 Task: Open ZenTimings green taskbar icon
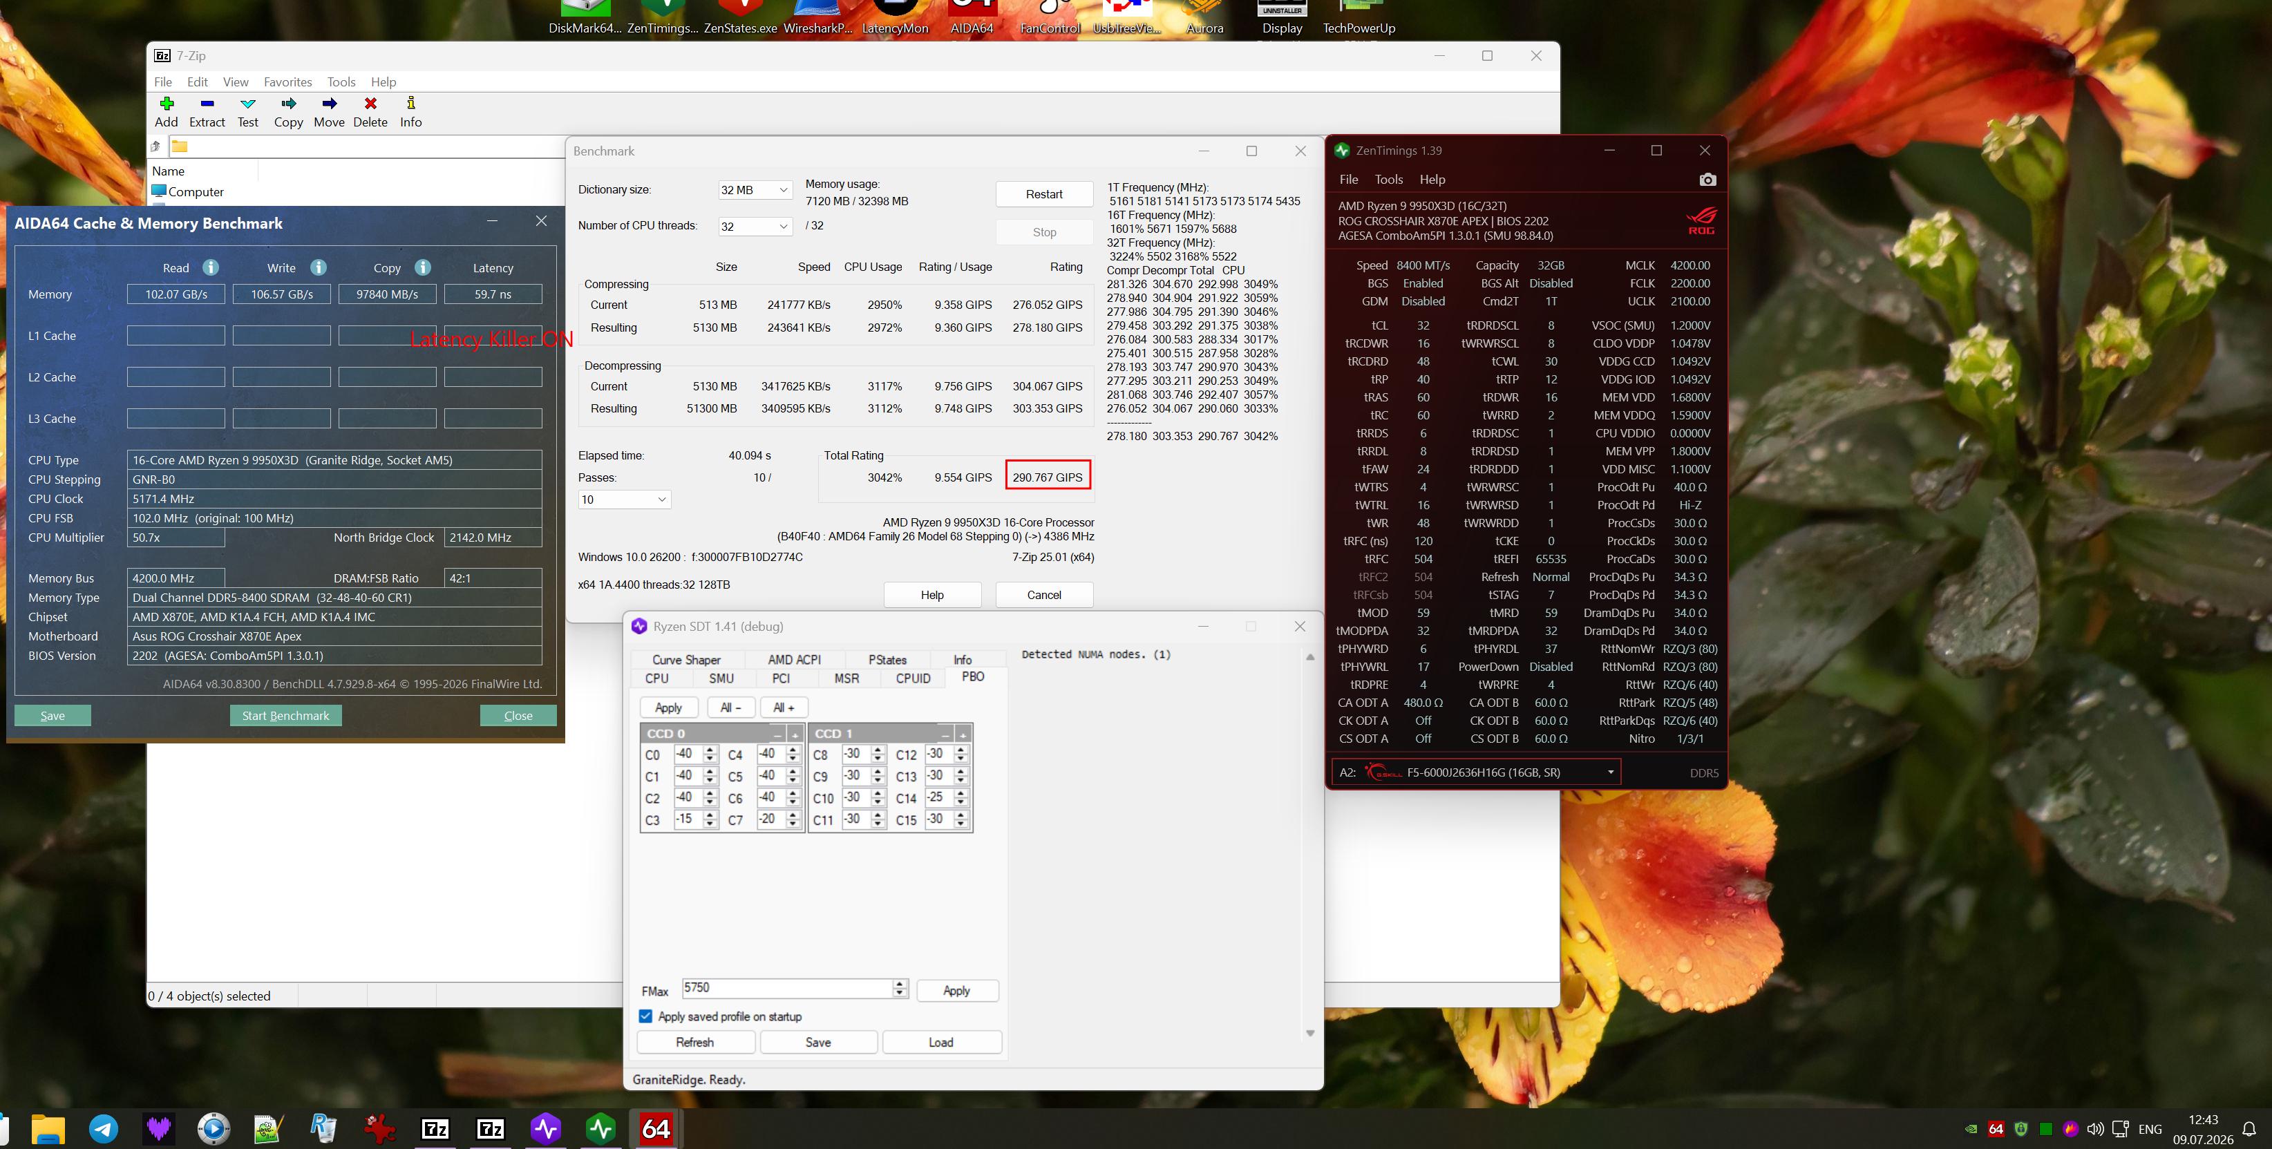click(600, 1129)
